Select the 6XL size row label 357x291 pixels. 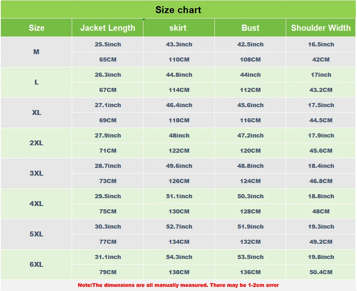pos(36,264)
